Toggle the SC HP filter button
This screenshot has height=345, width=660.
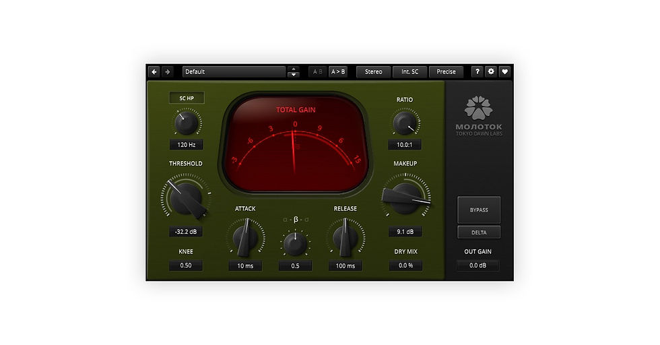click(187, 98)
